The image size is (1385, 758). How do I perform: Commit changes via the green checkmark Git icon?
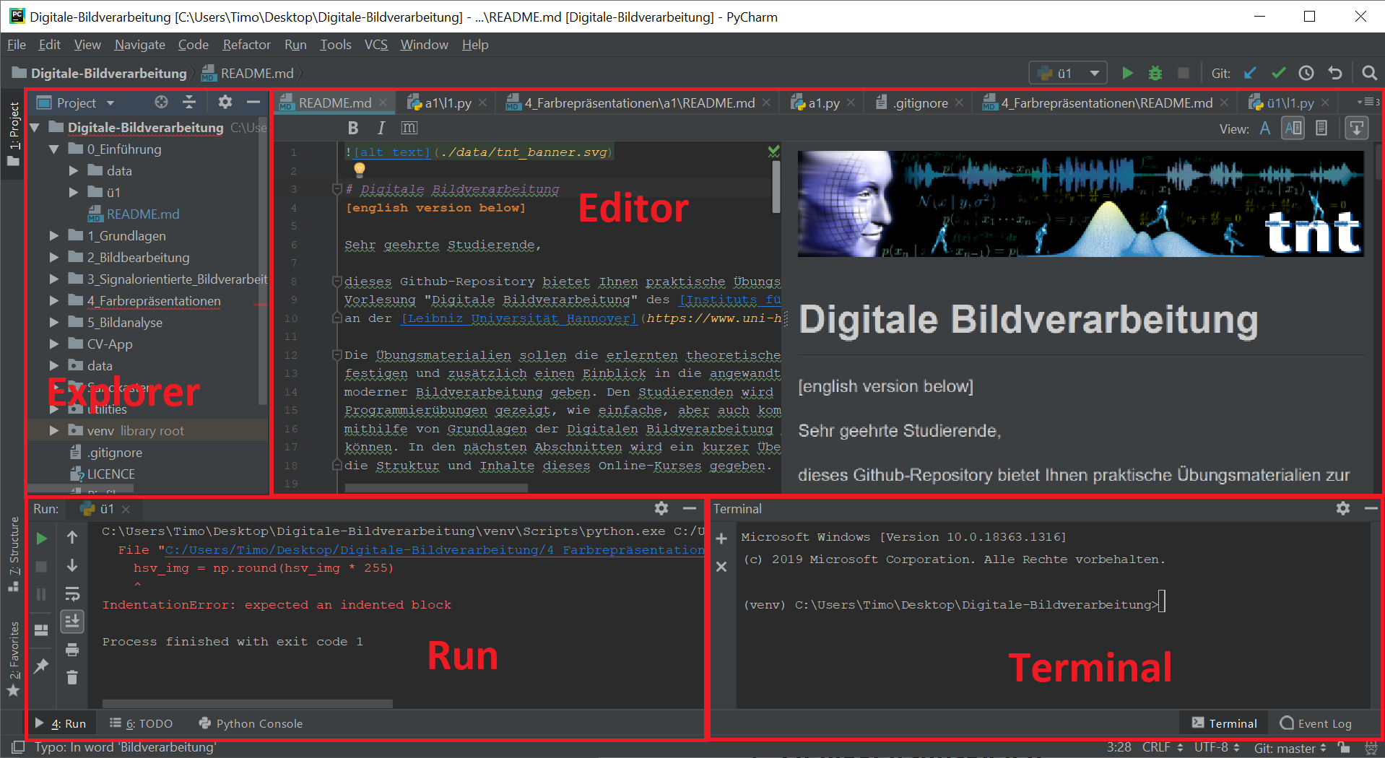(x=1278, y=72)
